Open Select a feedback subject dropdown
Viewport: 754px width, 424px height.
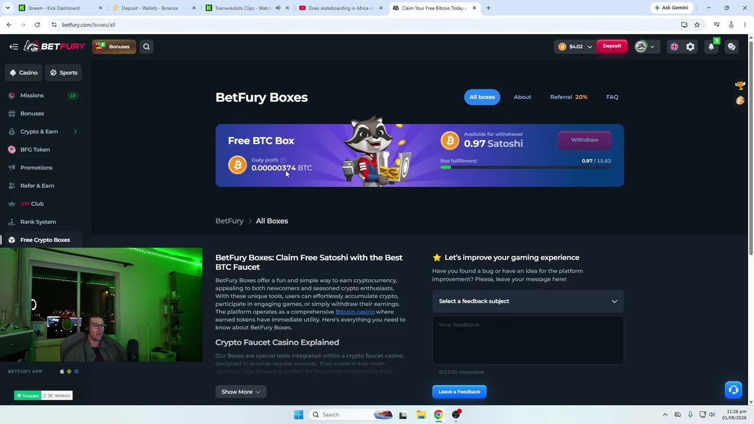pyautogui.click(x=528, y=301)
